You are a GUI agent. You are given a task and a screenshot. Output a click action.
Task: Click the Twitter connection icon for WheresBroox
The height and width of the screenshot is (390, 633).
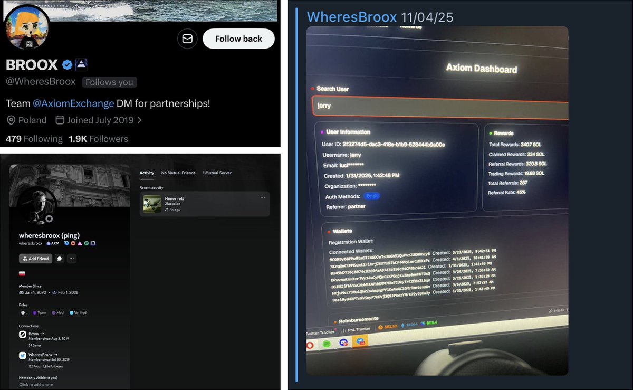tap(23, 355)
